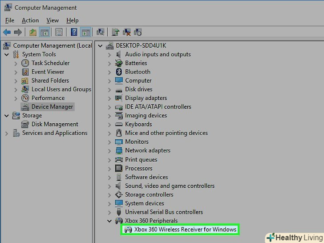The height and width of the screenshot is (243, 324).
Task: Click the Forward arrow toolbar icon
Action: click(x=18, y=32)
